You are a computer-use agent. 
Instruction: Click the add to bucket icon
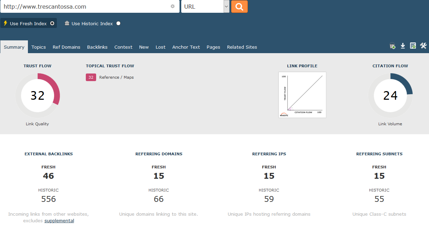(x=392, y=46)
